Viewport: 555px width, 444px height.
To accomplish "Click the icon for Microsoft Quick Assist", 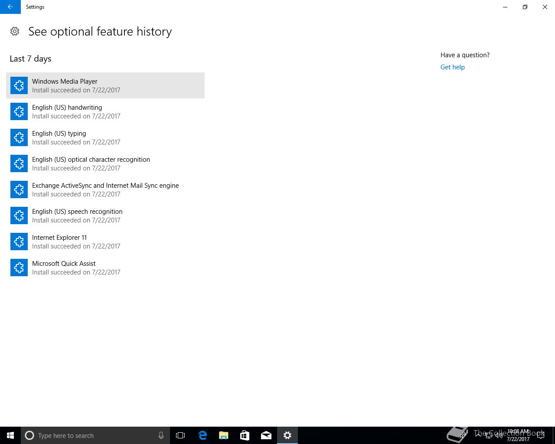I will coord(19,268).
